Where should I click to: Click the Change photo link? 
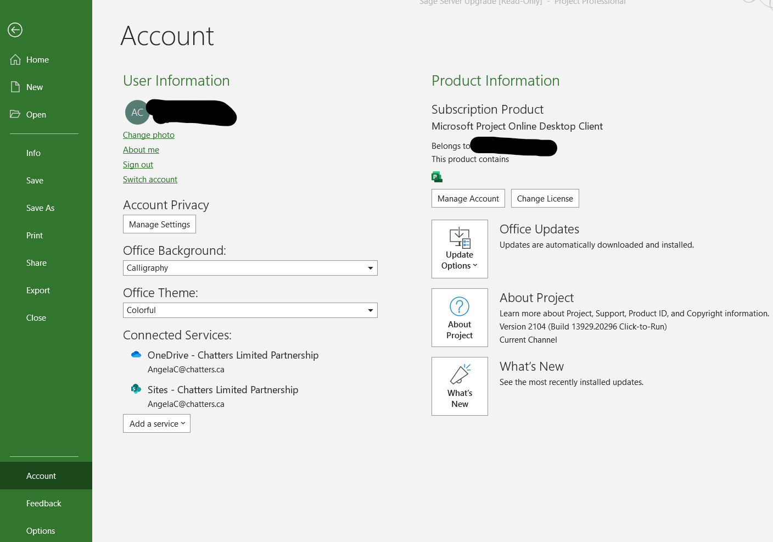(x=149, y=135)
